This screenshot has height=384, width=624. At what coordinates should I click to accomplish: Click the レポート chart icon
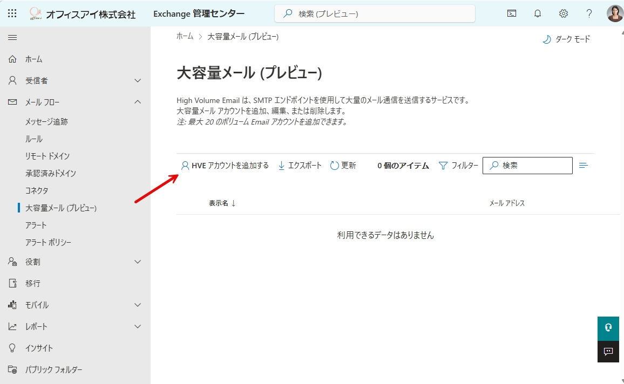point(12,326)
